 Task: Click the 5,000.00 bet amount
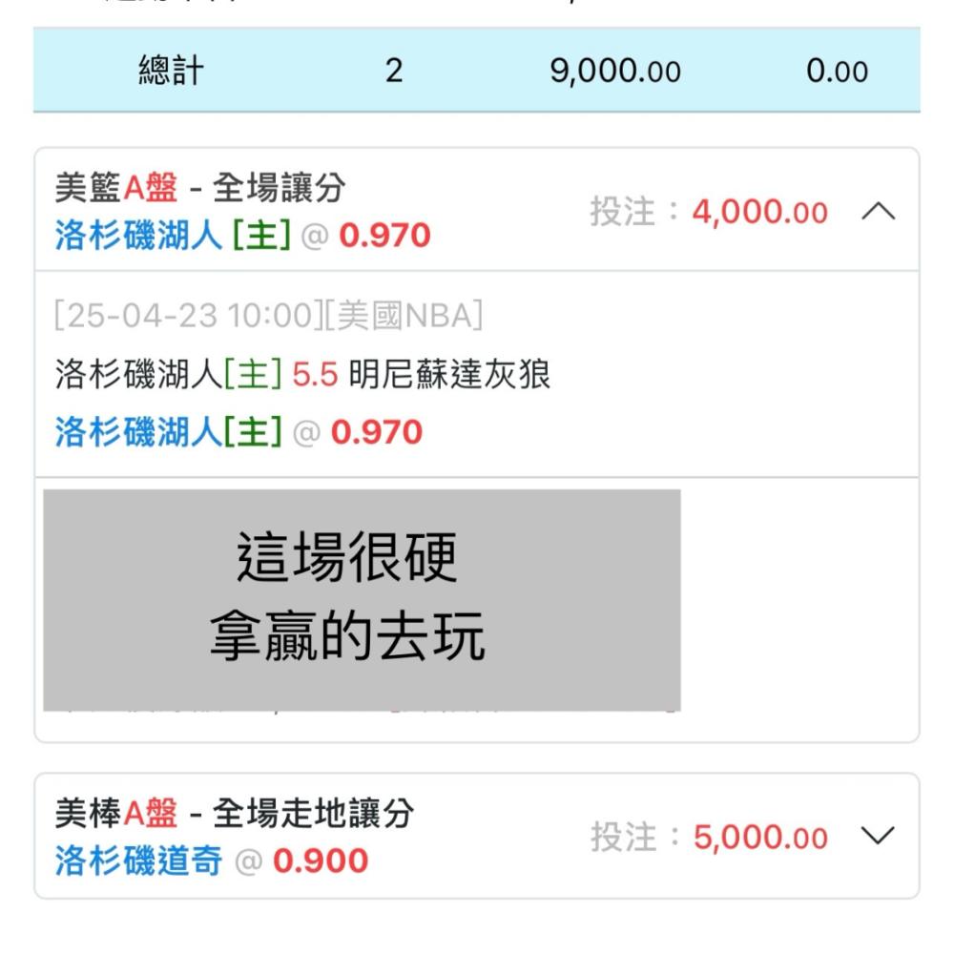[x=760, y=838]
